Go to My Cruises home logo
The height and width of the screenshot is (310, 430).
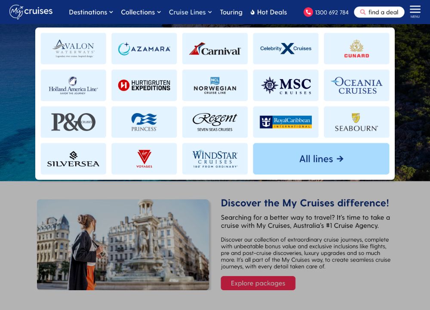[x=31, y=12]
